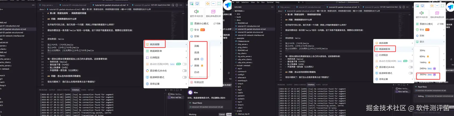This screenshot has height=116, width=454.
Task: Set refresh rate to 30Hz
Action: point(422,50)
